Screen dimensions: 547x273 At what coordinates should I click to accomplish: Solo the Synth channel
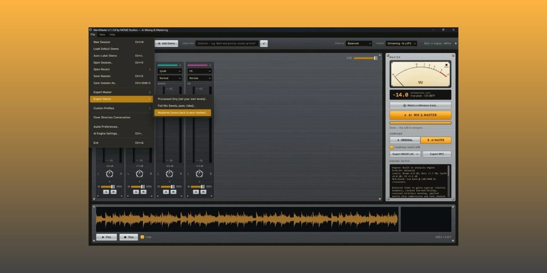coord(166,191)
